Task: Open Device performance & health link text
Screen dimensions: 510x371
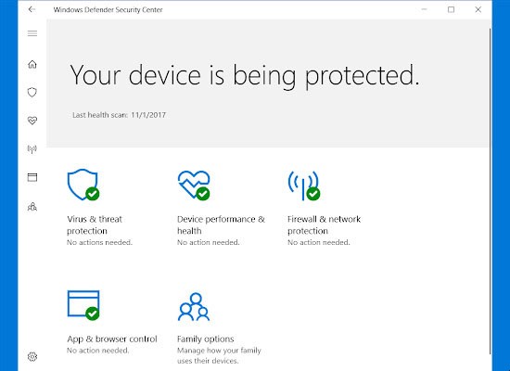Action: pyautogui.click(x=222, y=224)
